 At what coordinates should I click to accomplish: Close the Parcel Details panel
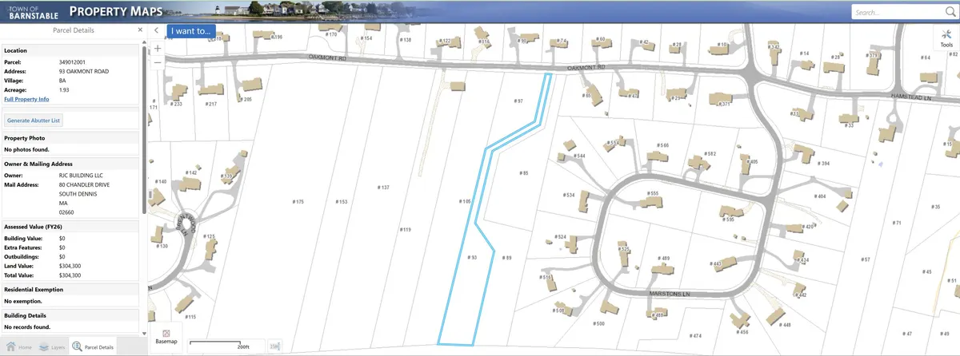click(x=140, y=30)
